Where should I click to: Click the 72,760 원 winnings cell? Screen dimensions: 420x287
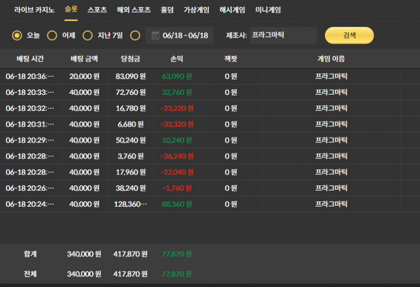pos(131,92)
